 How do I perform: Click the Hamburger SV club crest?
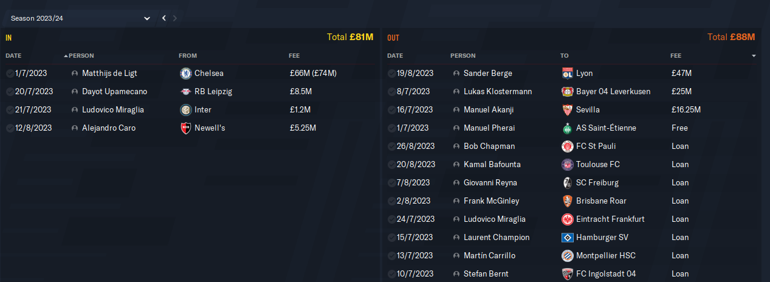tap(568, 238)
